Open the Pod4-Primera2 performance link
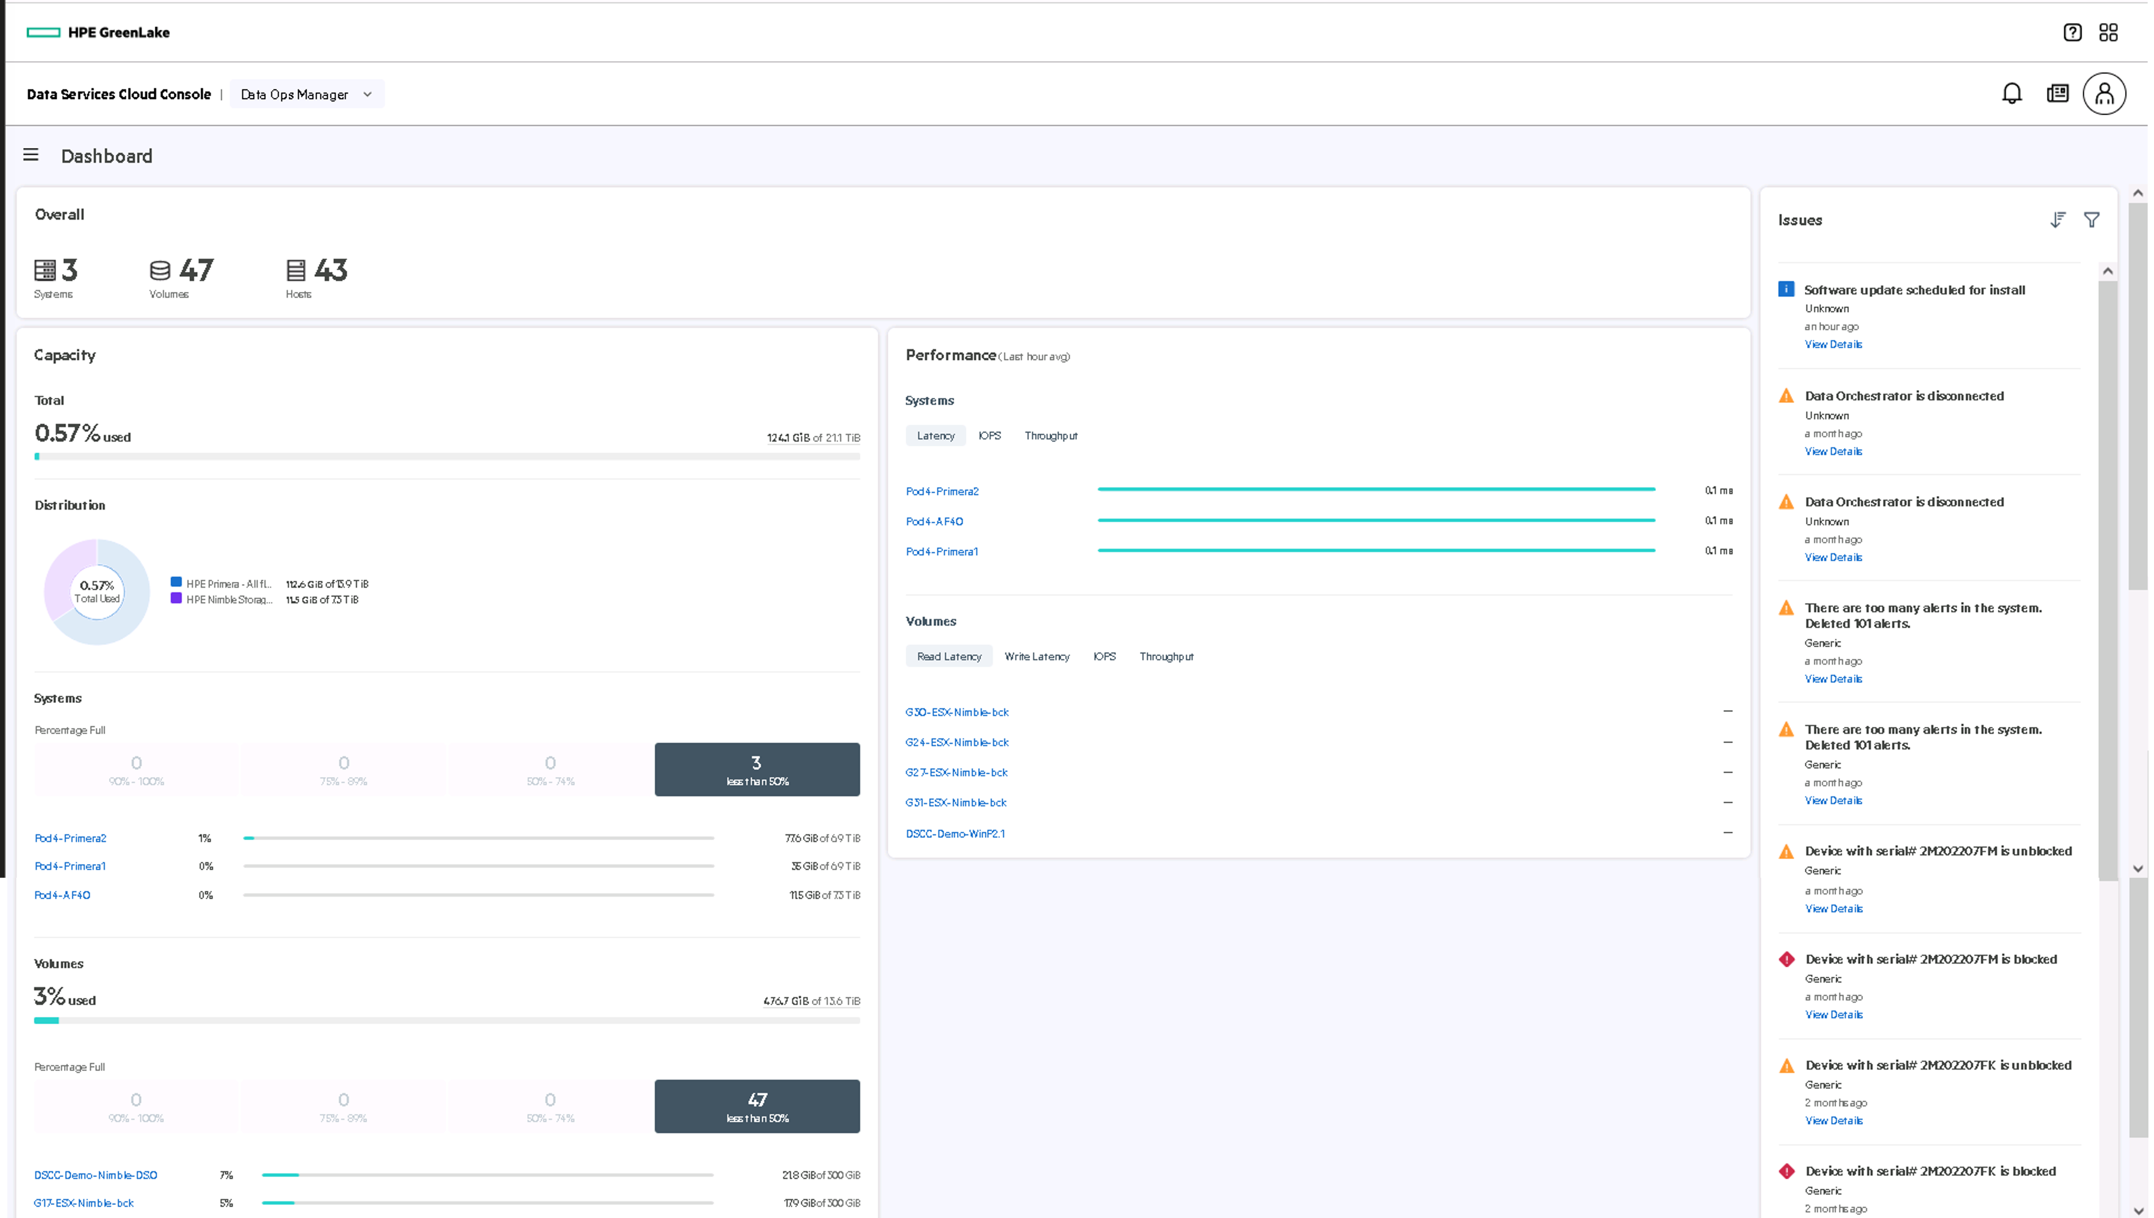2154x1218 pixels. coord(942,491)
